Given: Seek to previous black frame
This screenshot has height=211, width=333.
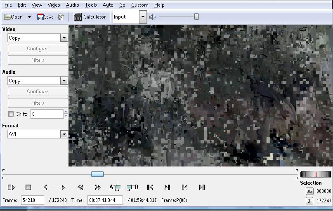Looking at the screenshot, I should (150, 187).
